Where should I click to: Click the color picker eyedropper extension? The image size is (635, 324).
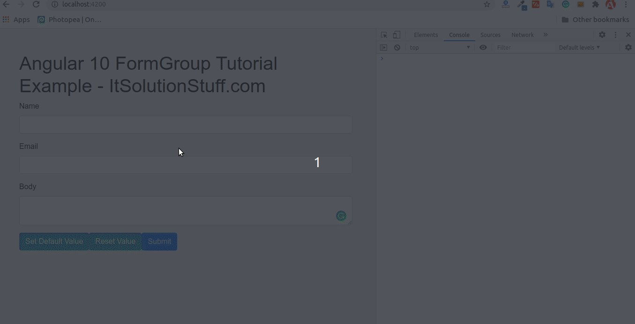521,5
